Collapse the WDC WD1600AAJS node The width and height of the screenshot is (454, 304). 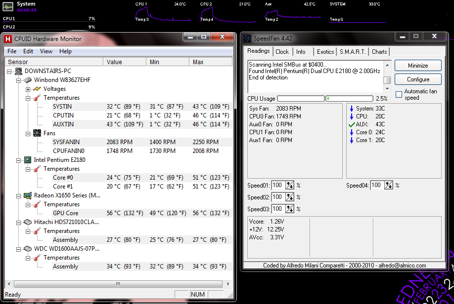18,249
